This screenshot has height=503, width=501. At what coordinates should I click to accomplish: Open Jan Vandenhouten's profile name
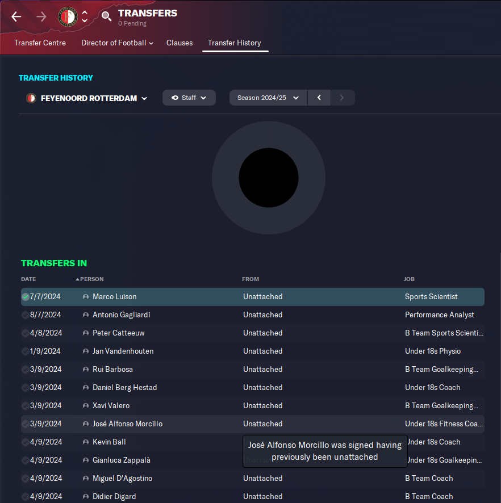(123, 351)
